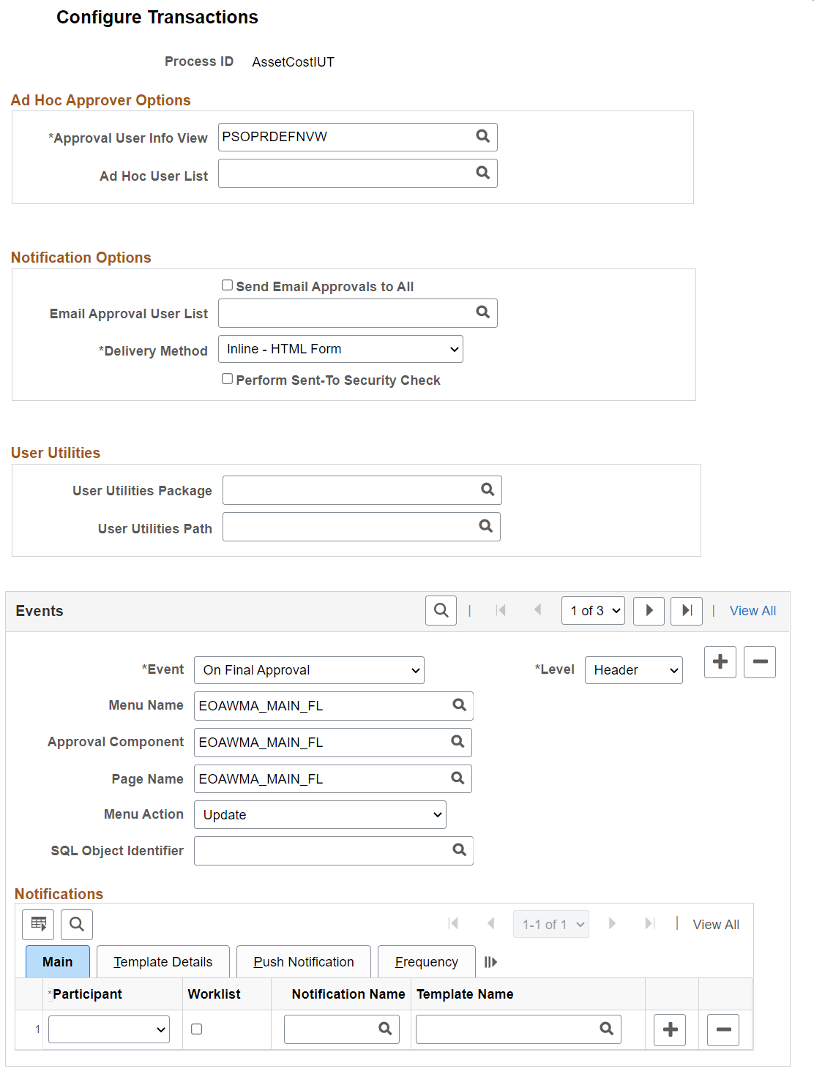Click View All in the Events section
814x1074 pixels.
(753, 610)
